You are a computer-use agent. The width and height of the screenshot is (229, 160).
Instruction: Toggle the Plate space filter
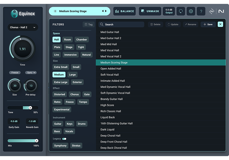tap(57, 47)
